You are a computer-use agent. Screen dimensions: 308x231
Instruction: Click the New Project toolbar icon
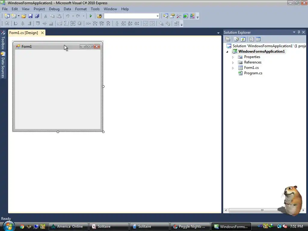pyautogui.click(x=7, y=16)
